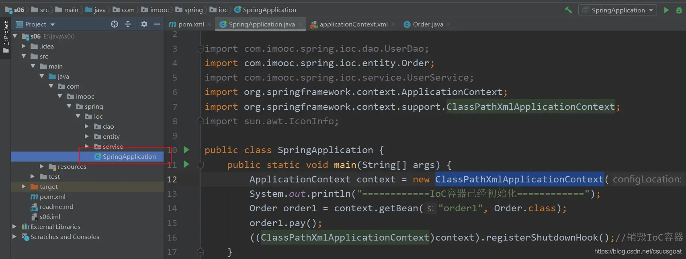
Task: Collapse the ioc package node
Action: click(x=78, y=116)
